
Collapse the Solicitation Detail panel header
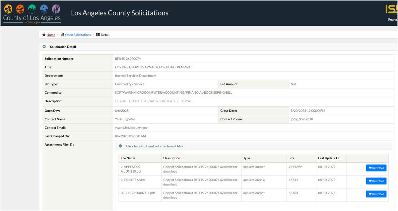point(218,47)
